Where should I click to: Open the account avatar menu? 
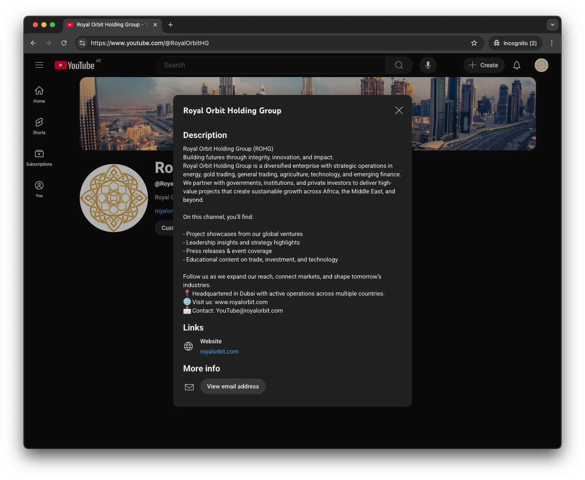click(542, 65)
